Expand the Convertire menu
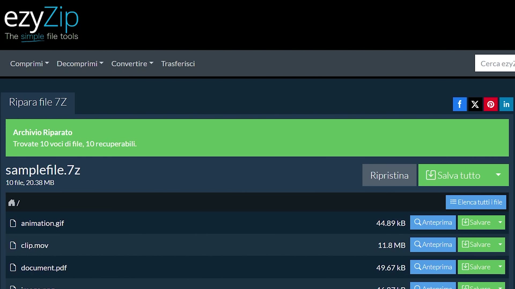 pyautogui.click(x=132, y=64)
